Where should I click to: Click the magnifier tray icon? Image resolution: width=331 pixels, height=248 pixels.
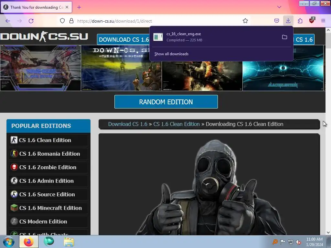pyautogui.click(x=275, y=242)
